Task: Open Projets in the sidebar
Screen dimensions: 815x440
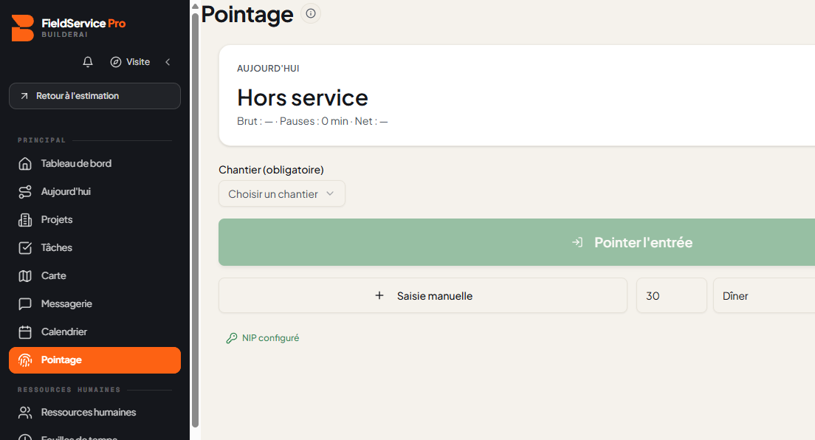Action: [94, 219]
